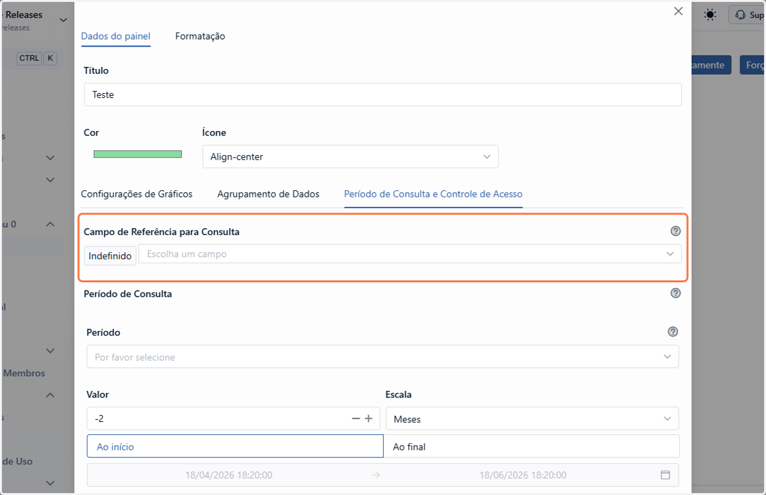Open the Ícone Align-center dropdown

tap(350, 156)
